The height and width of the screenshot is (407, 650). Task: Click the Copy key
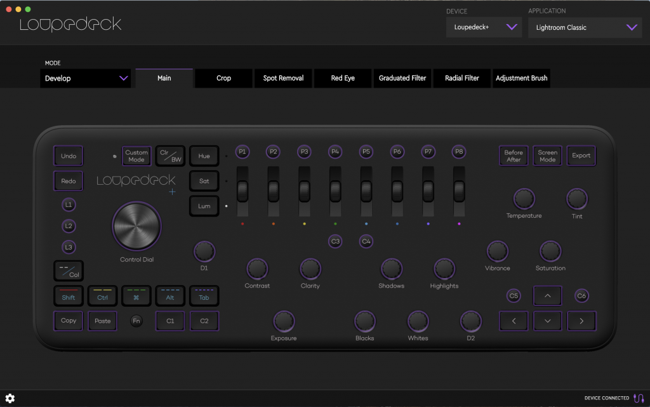(x=69, y=321)
